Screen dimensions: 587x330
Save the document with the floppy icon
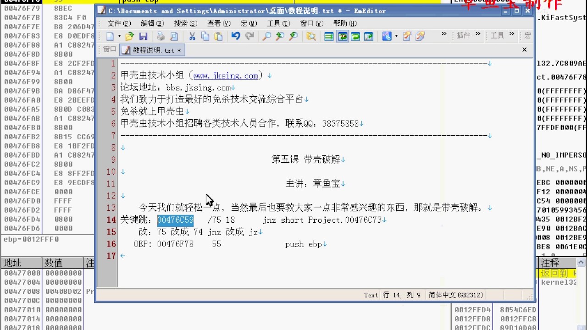[x=143, y=36]
